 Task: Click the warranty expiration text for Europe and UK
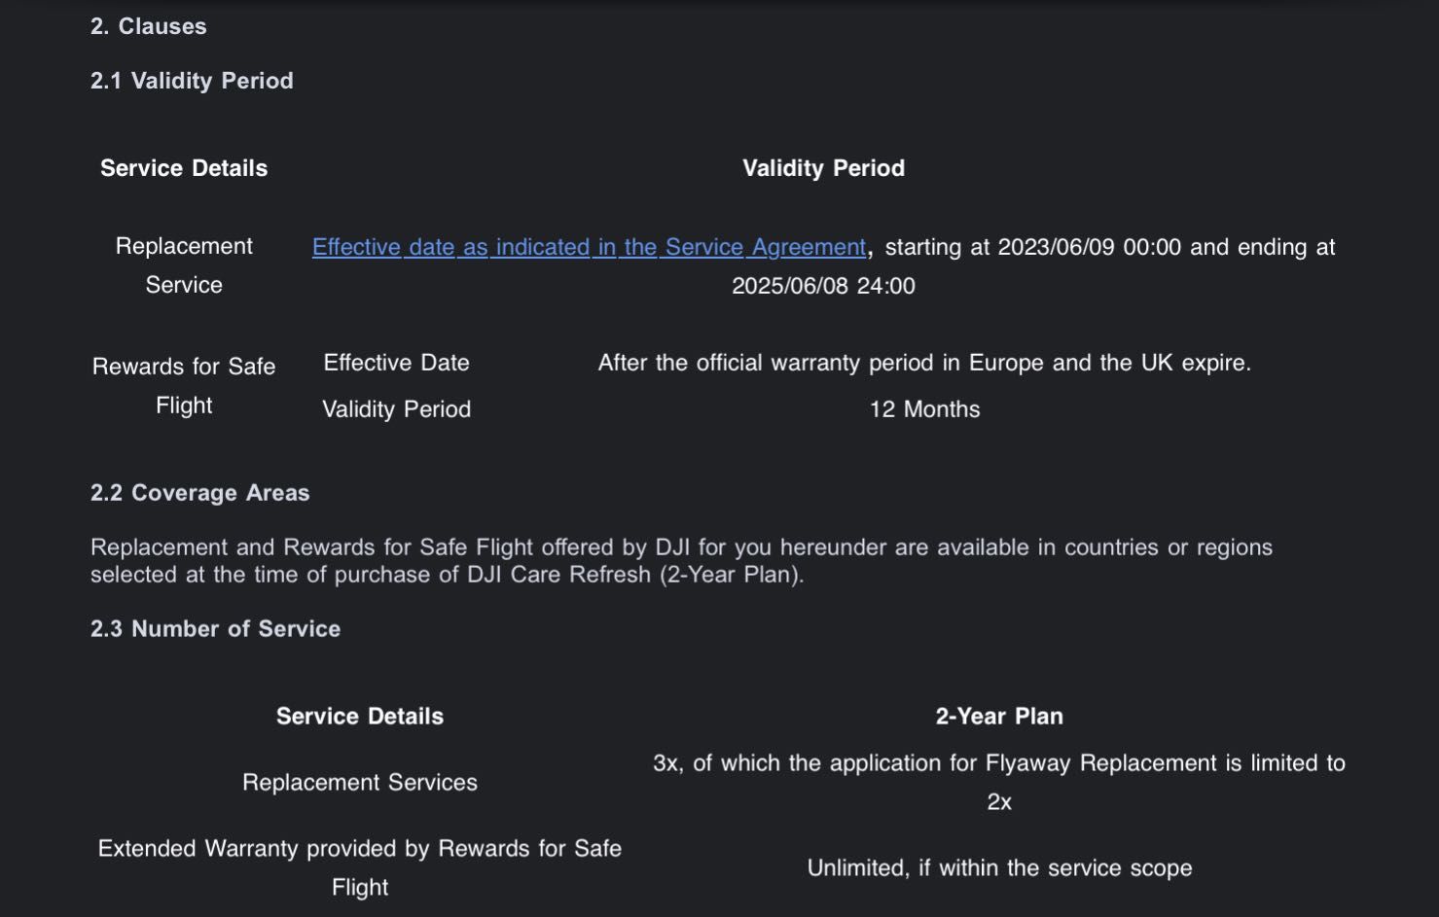click(924, 363)
